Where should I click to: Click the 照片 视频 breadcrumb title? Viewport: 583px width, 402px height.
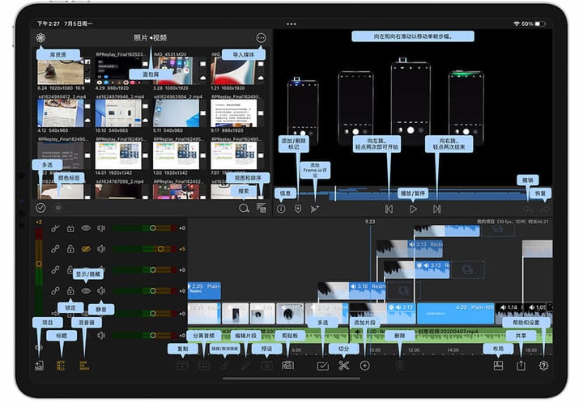coord(151,37)
